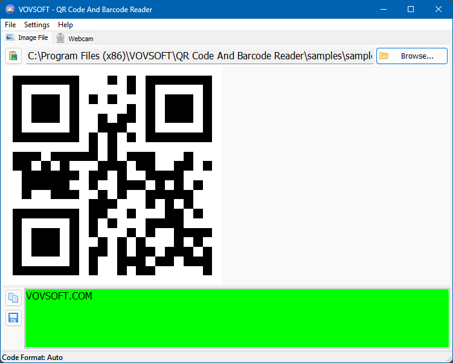
Task: Copy decoded text using the copy icon
Action: 13,298
